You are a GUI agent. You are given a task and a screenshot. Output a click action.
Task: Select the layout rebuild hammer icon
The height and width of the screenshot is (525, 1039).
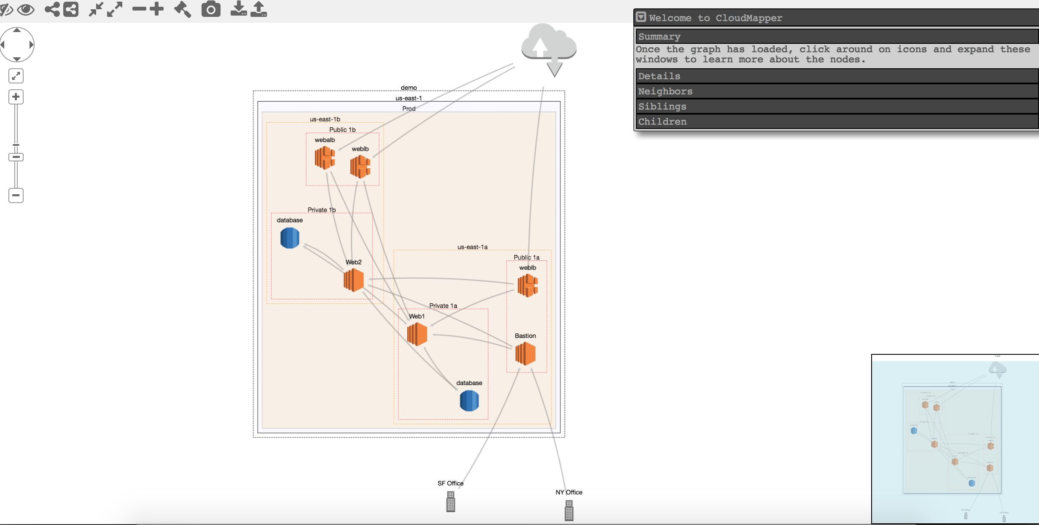coord(182,9)
